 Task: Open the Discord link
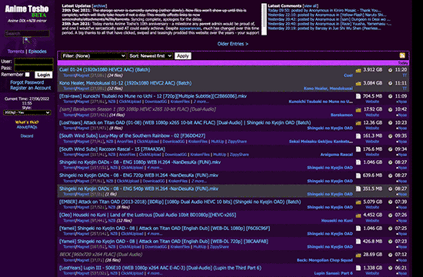click(x=27, y=135)
